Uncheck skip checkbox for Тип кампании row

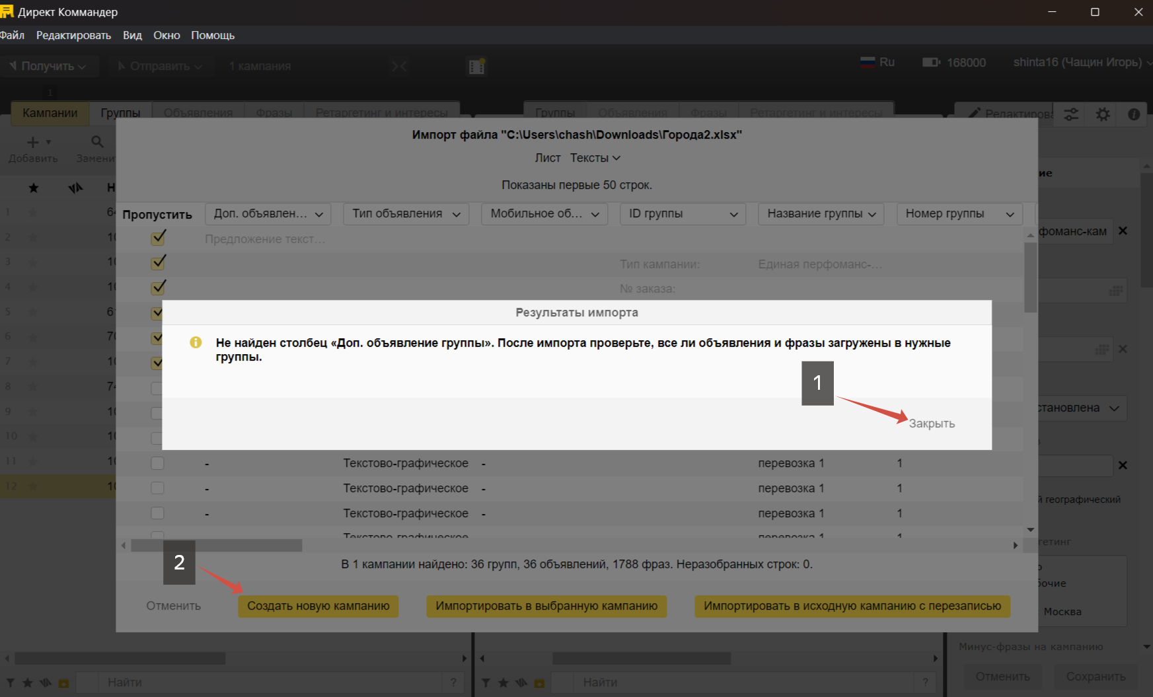pyautogui.click(x=158, y=263)
